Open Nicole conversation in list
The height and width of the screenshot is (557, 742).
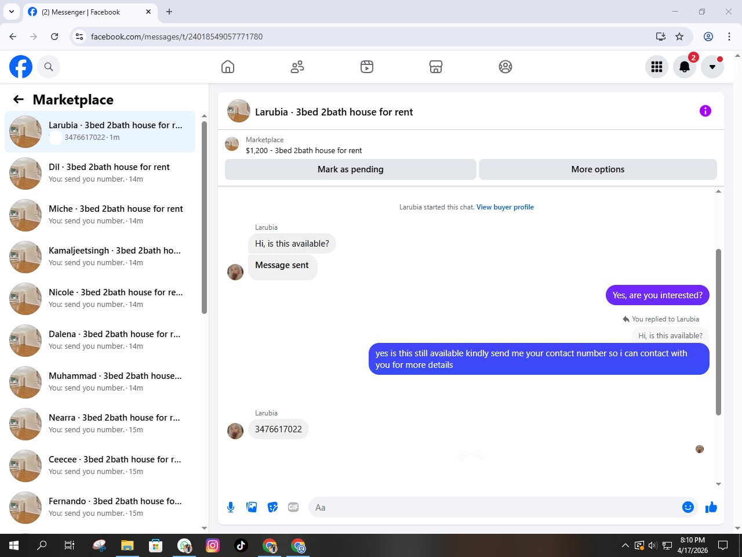(x=100, y=299)
